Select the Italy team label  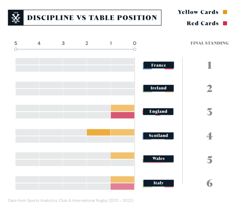click(158, 183)
